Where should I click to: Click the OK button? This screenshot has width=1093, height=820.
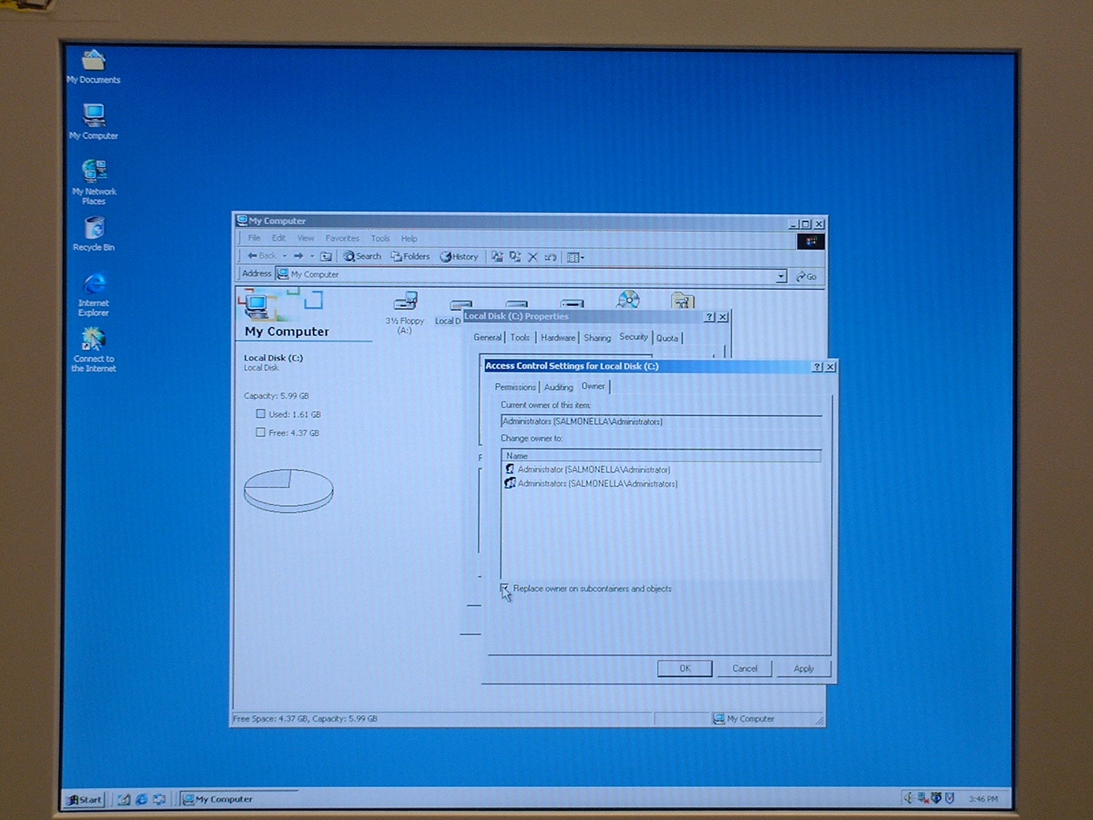684,668
